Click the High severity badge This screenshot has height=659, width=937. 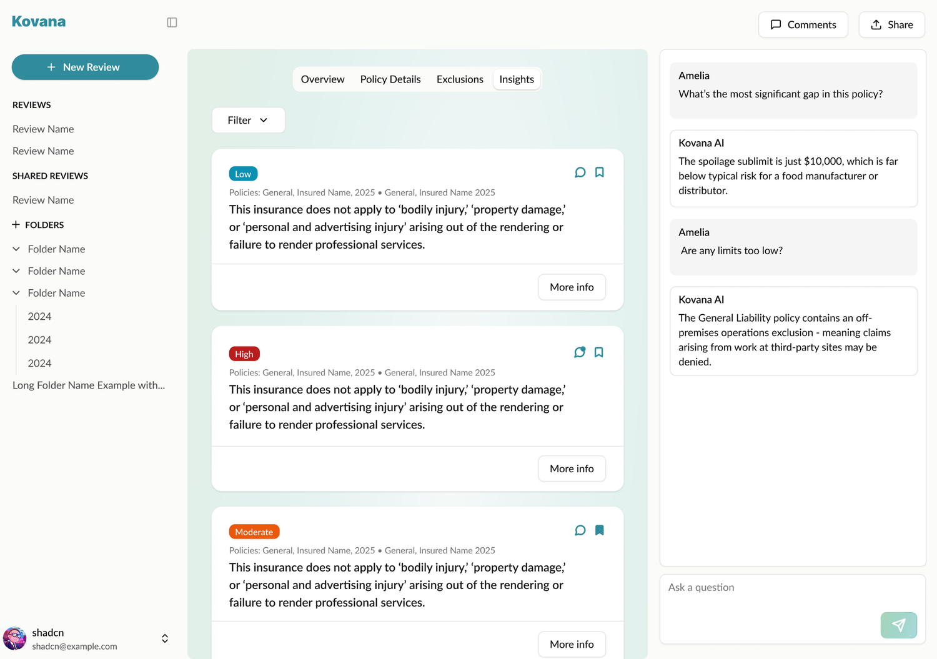244,354
